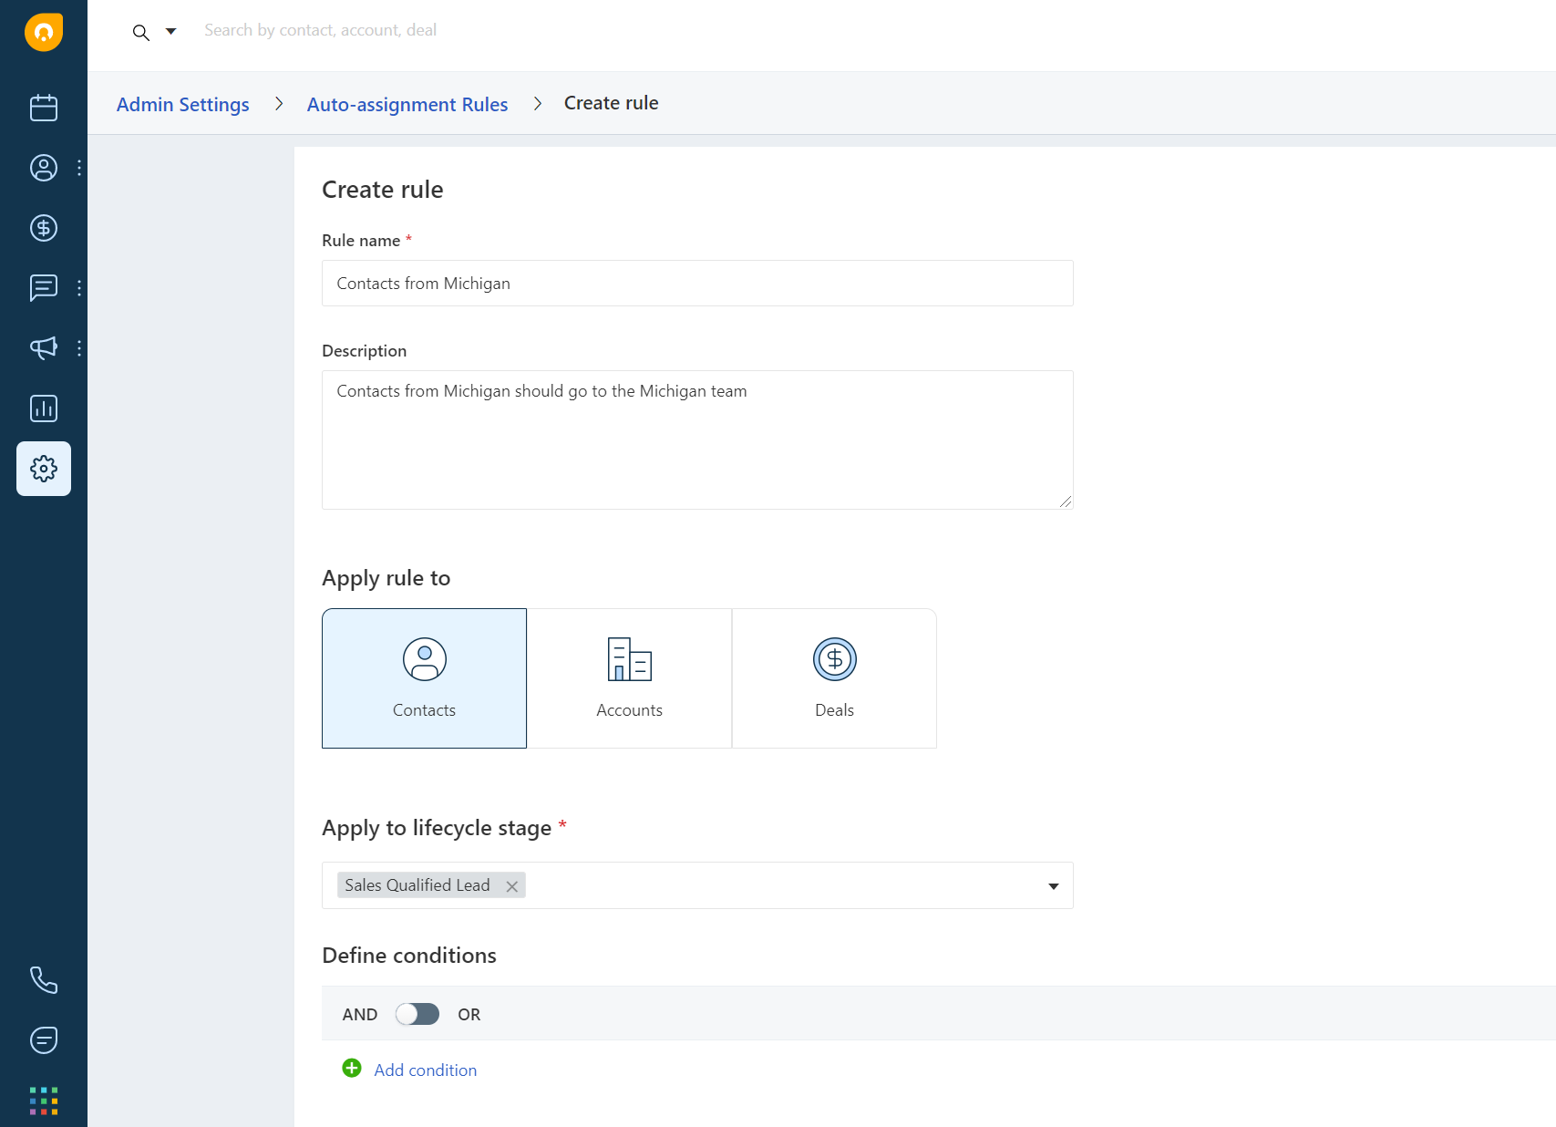Open Marketing megaphone icon in sidebar
1556x1127 pixels.
pos(43,348)
